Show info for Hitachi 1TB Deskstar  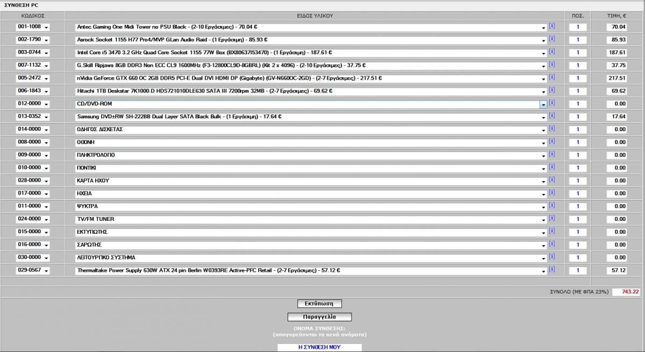[551, 90]
